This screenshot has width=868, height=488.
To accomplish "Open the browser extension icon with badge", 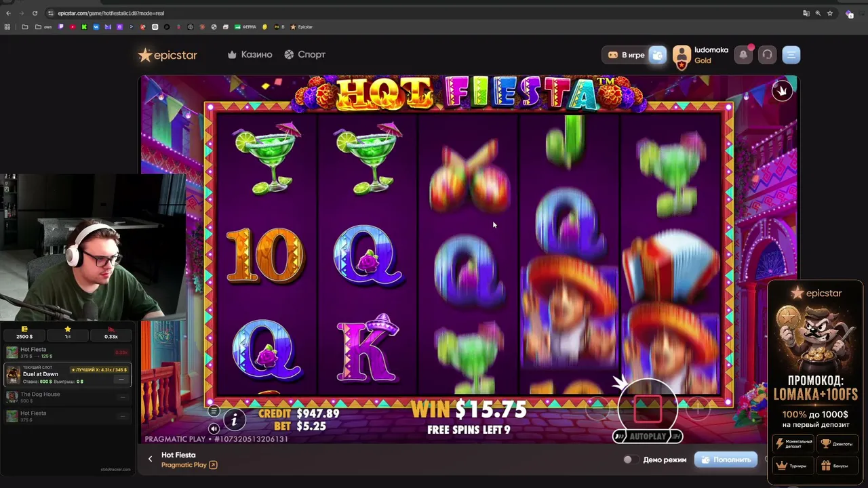I will pos(850,14).
